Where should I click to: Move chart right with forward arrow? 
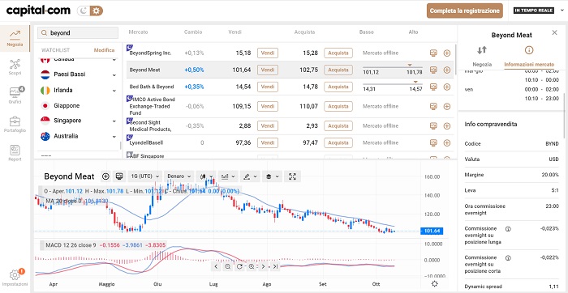point(263,266)
